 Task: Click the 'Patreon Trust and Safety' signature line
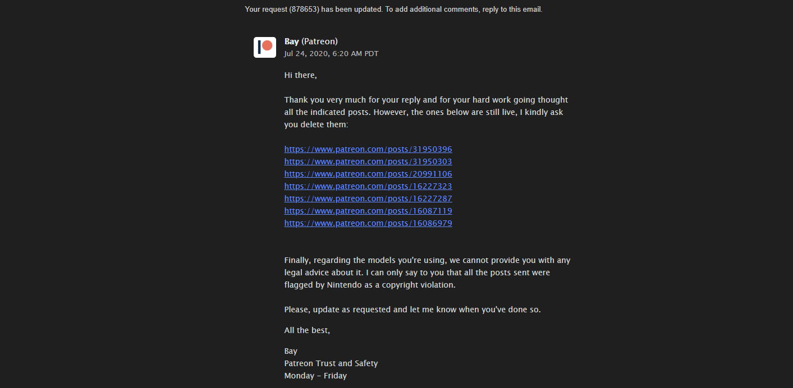pos(331,363)
